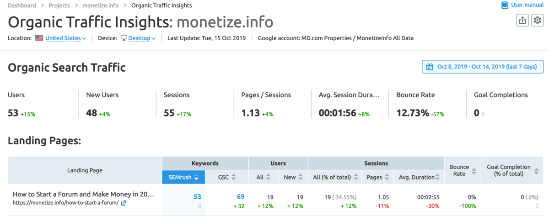
Task: Click the Landing Page column header
Action: click(85, 170)
